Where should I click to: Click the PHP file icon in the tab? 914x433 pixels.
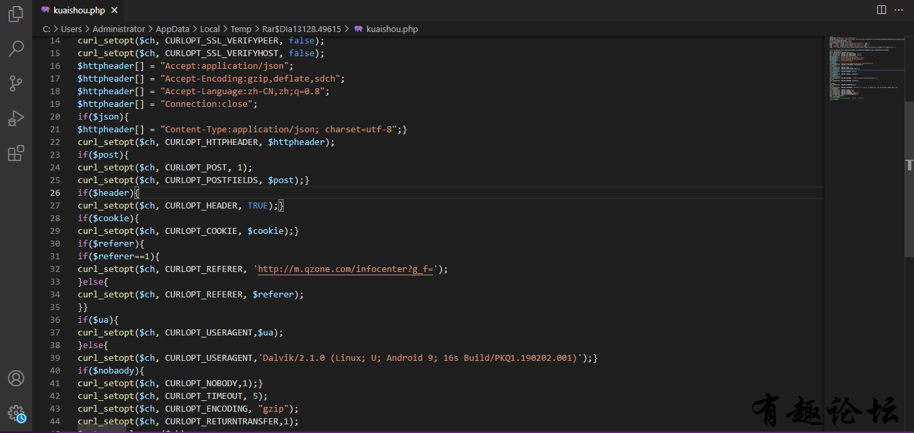pyautogui.click(x=45, y=10)
